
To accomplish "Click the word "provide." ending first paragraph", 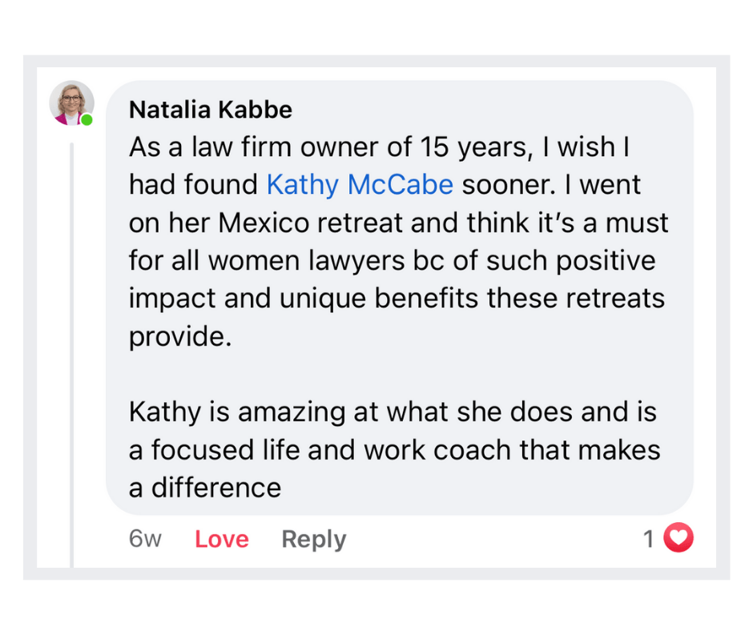I will 180,336.
